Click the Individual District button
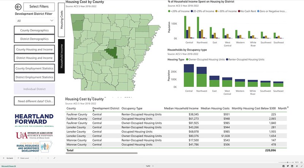The width and height of the screenshot is (304, 168). click(x=34, y=89)
